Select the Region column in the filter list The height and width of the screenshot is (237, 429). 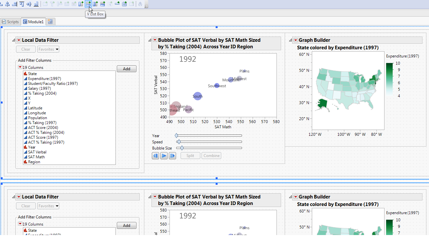(34, 162)
